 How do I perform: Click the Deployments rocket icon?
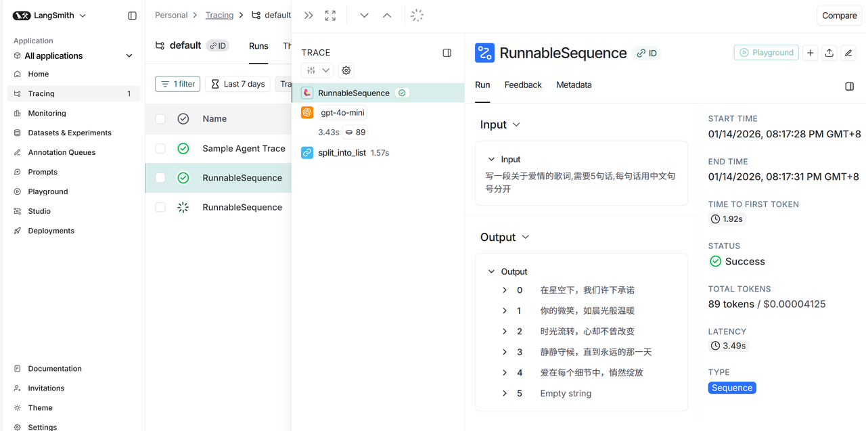18,231
